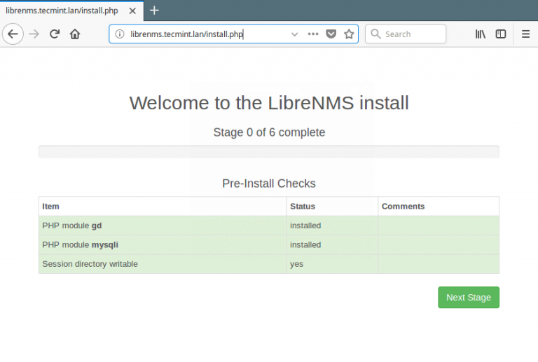Image resolution: width=538 pixels, height=362 pixels.
Task: Click the Forward navigation arrow
Action: 34,34
